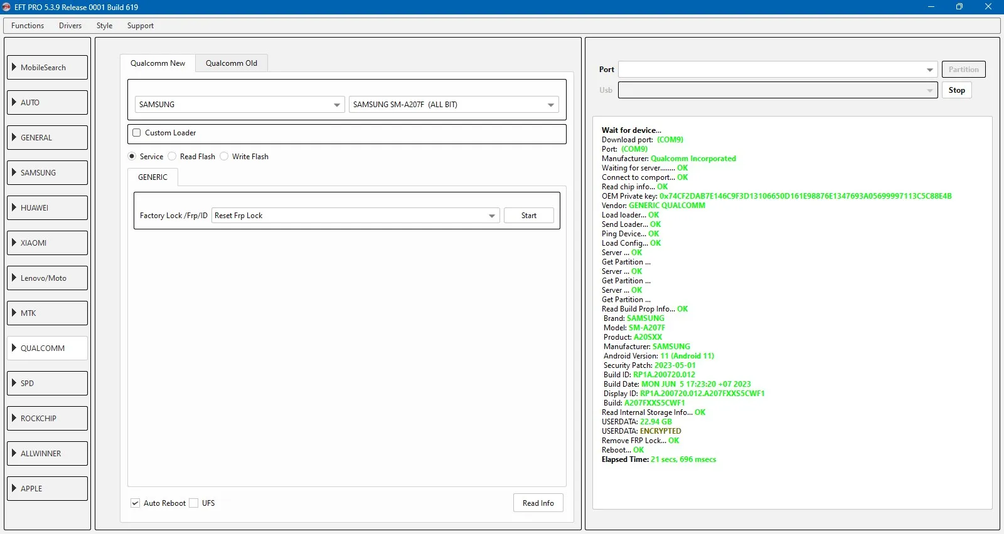The width and height of the screenshot is (1004, 534).
Task: Open the HUAWEI sidebar section
Action: (48, 208)
